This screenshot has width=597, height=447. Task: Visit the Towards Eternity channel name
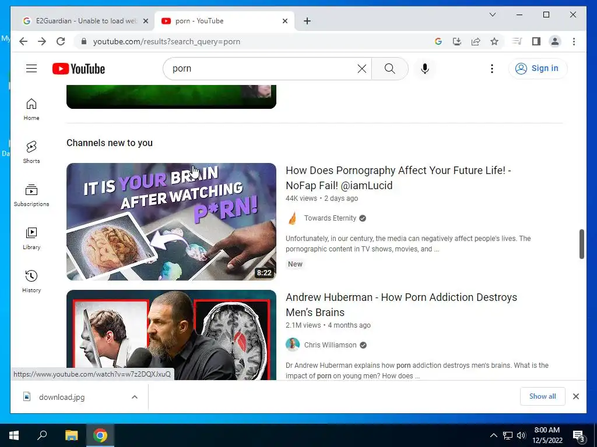click(330, 218)
